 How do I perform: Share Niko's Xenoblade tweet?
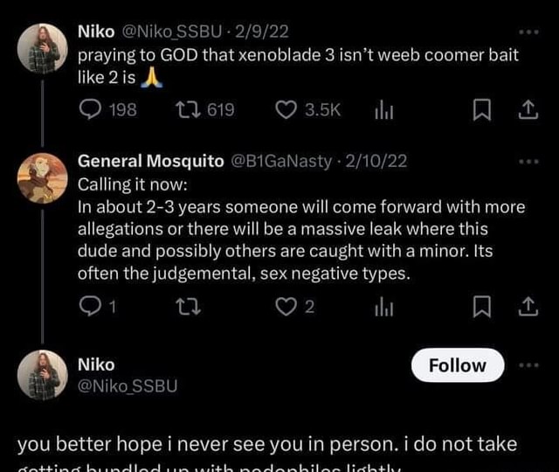pyautogui.click(x=528, y=109)
